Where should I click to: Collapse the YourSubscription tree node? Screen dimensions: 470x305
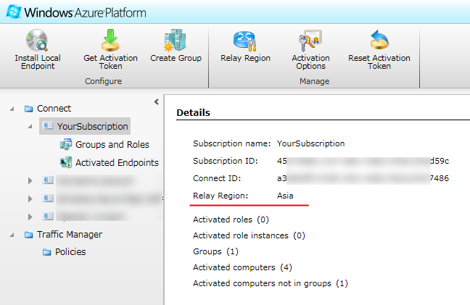point(30,127)
